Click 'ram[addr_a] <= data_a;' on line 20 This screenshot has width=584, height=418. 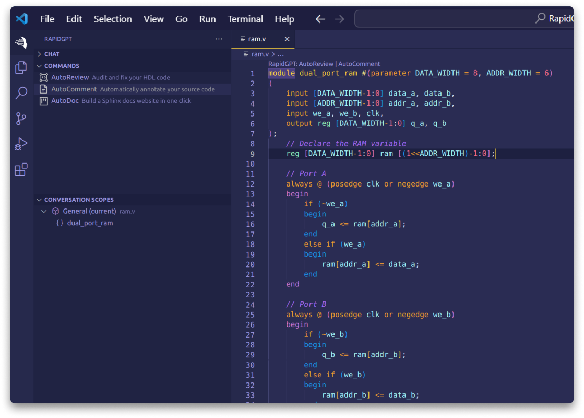pyautogui.click(x=370, y=264)
